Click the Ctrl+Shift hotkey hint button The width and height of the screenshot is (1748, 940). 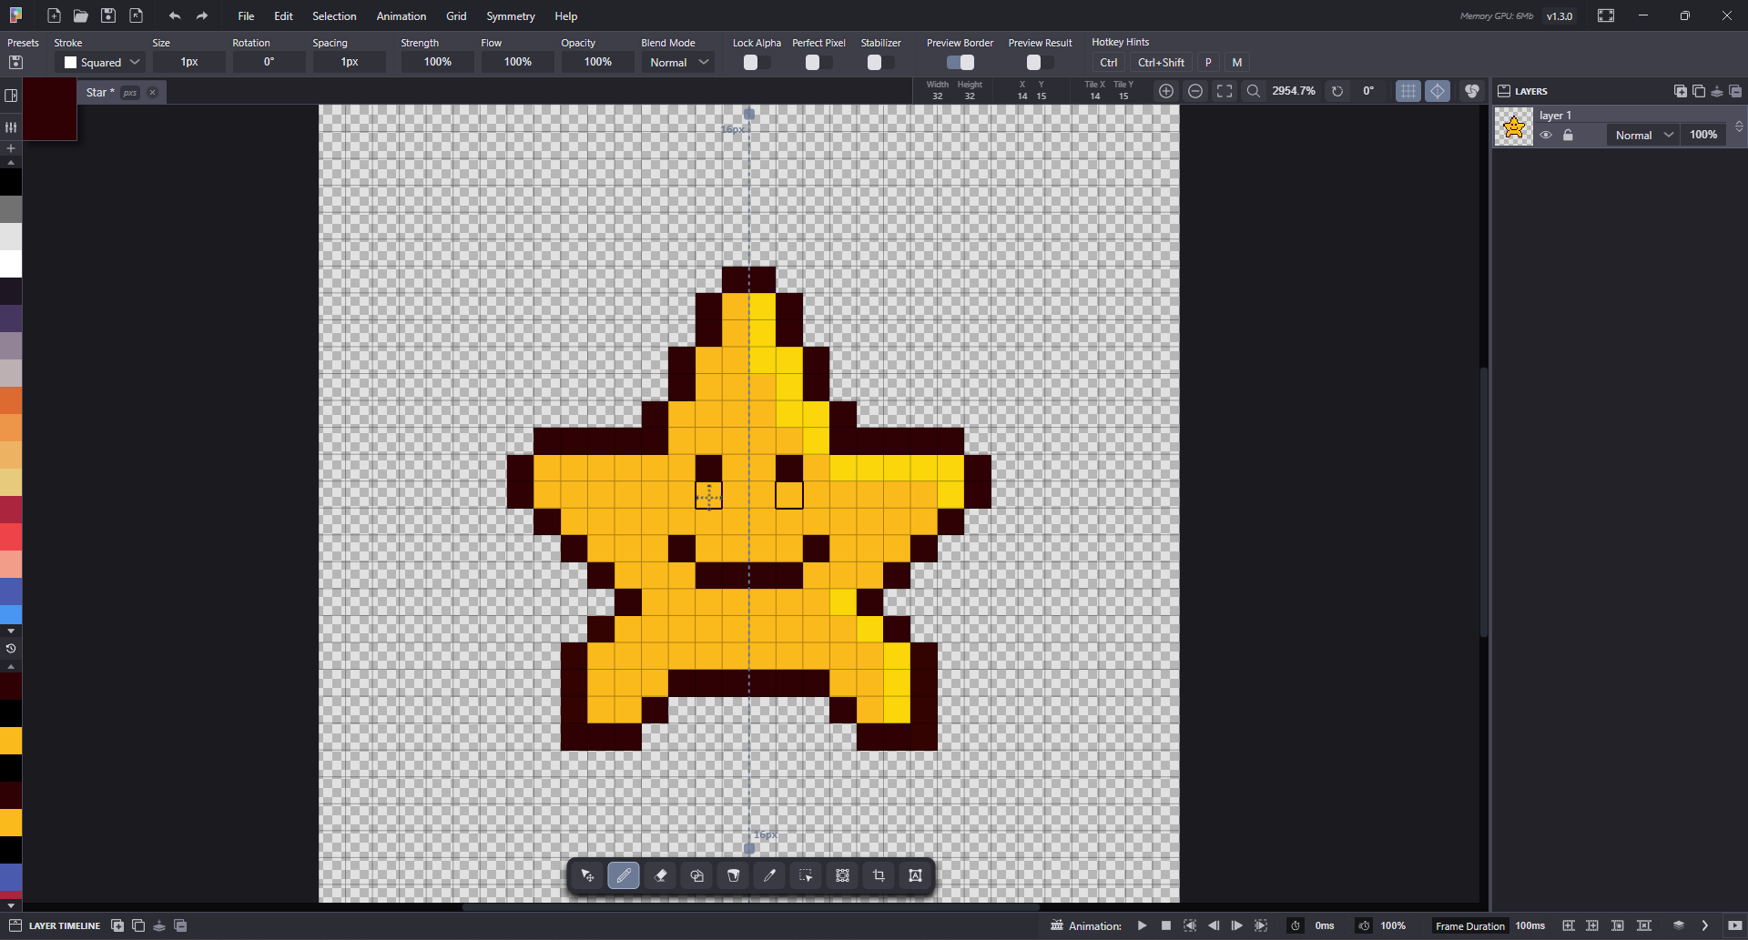(x=1161, y=62)
